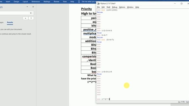Image resolution: width=189 pixels, height=106 pixels.
Task: Open the Window menu in Python Shell
Action: (x=130, y=7)
